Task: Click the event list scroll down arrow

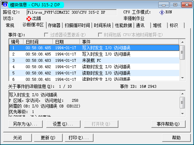Action: pos(182,78)
